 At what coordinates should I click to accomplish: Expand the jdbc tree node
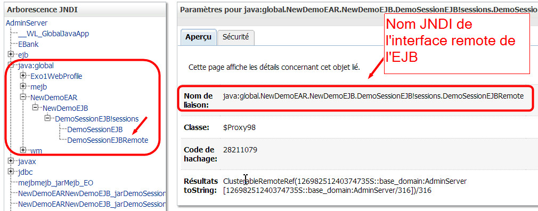pyautogui.click(x=11, y=172)
